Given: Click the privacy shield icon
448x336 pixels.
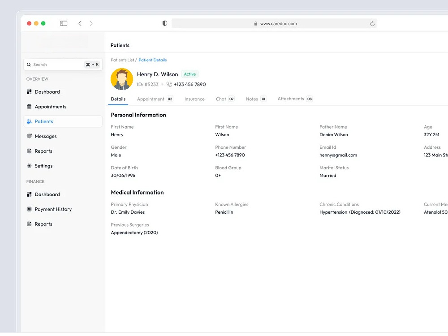Looking at the screenshot, I should point(165,23).
